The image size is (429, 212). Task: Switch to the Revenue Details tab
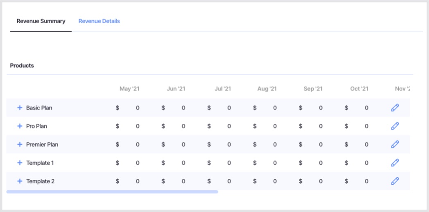(99, 21)
